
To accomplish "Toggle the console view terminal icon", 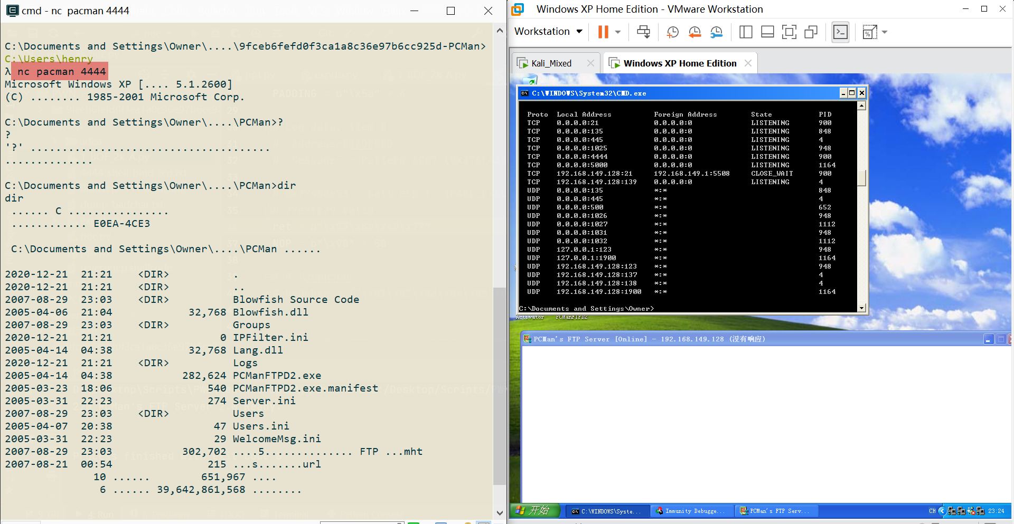I will point(840,32).
